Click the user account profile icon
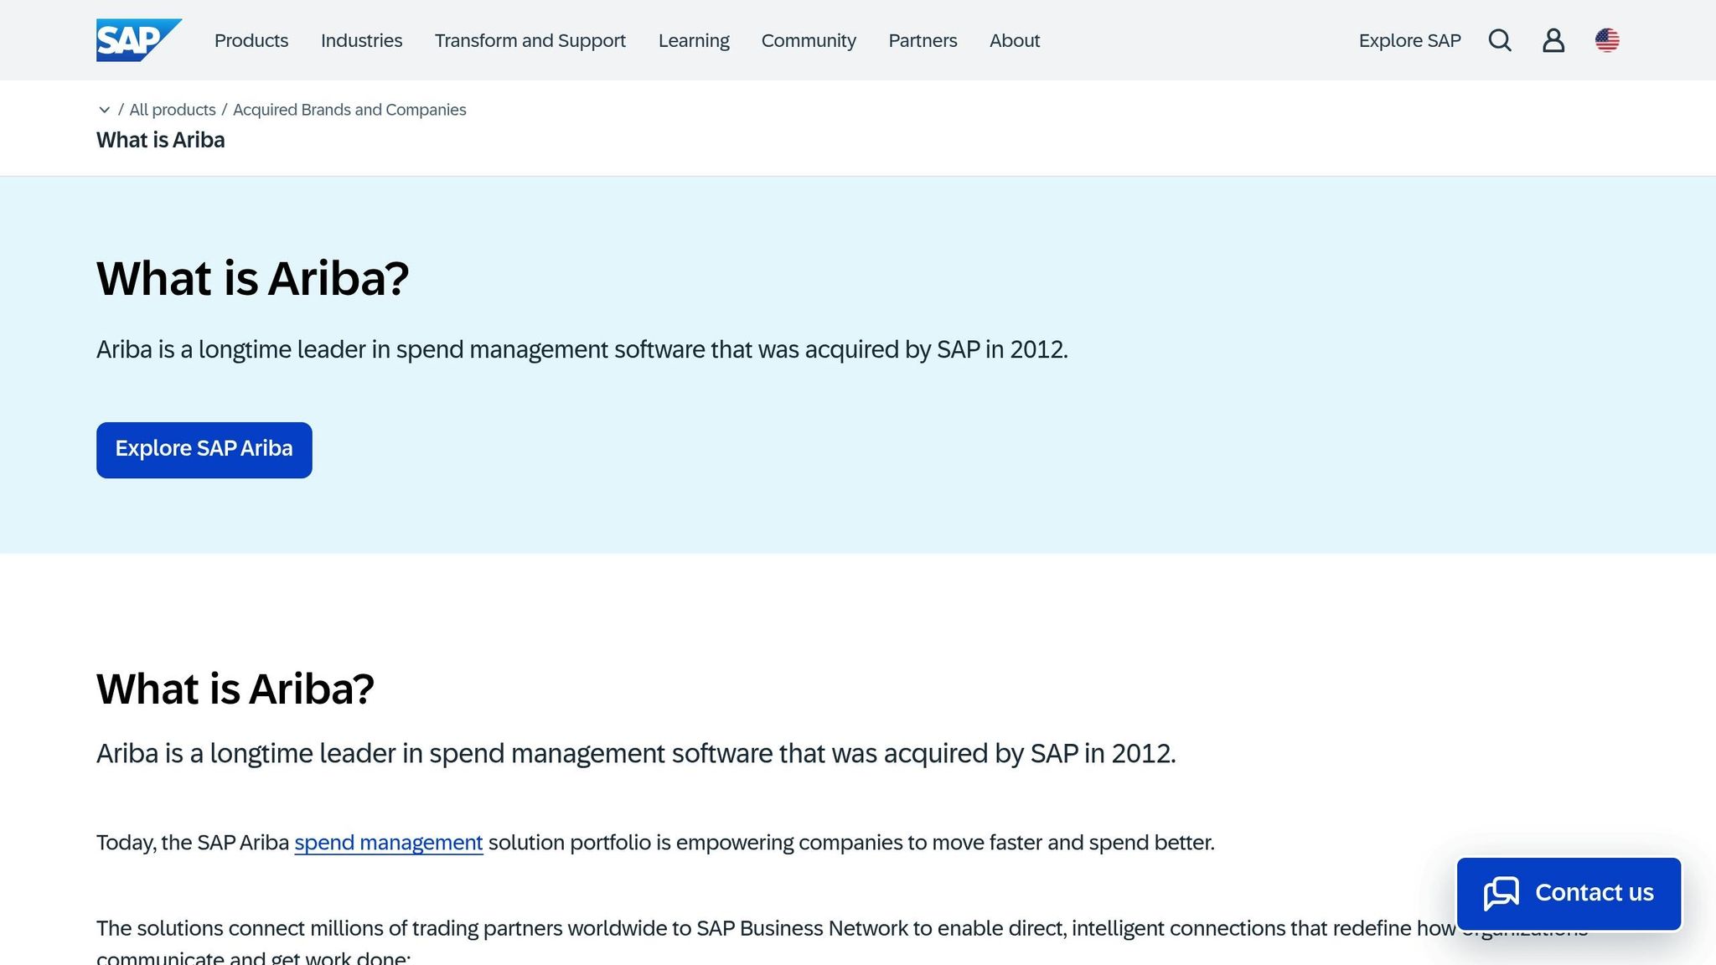The width and height of the screenshot is (1716, 965). 1553,40
